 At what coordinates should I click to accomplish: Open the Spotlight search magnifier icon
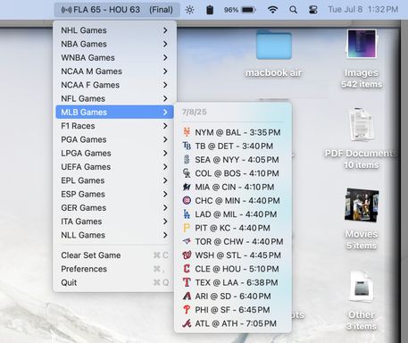coord(293,10)
